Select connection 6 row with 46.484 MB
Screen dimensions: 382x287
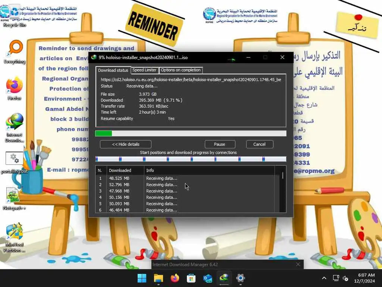185,210
